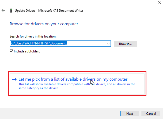Cancel the driver update wizard
163x119 pixels.
[x=151, y=113]
